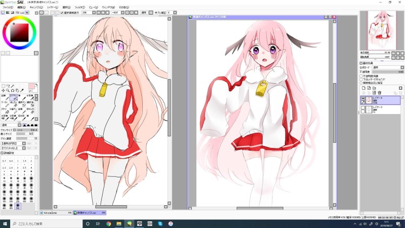Open the rotation angle dropdown in toolbar
This screenshot has width=405, height=228.
[123, 12]
